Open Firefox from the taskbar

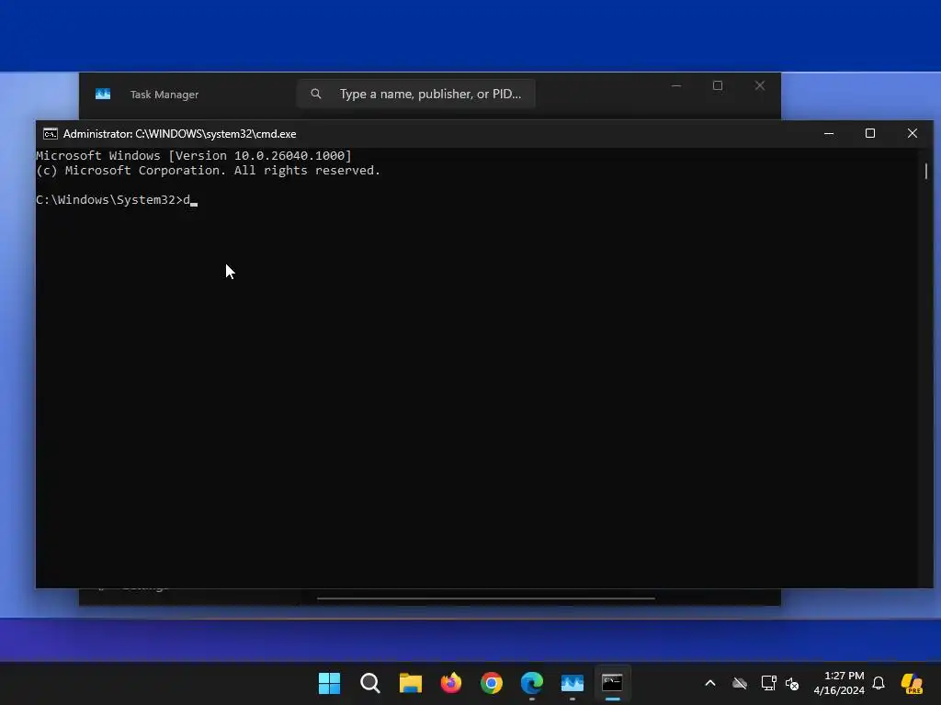click(450, 683)
